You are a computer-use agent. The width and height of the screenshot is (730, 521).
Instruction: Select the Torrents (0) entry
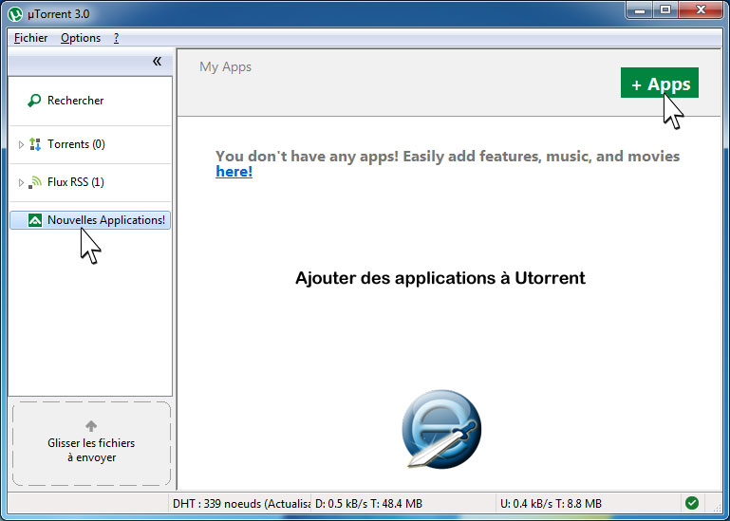coord(76,144)
